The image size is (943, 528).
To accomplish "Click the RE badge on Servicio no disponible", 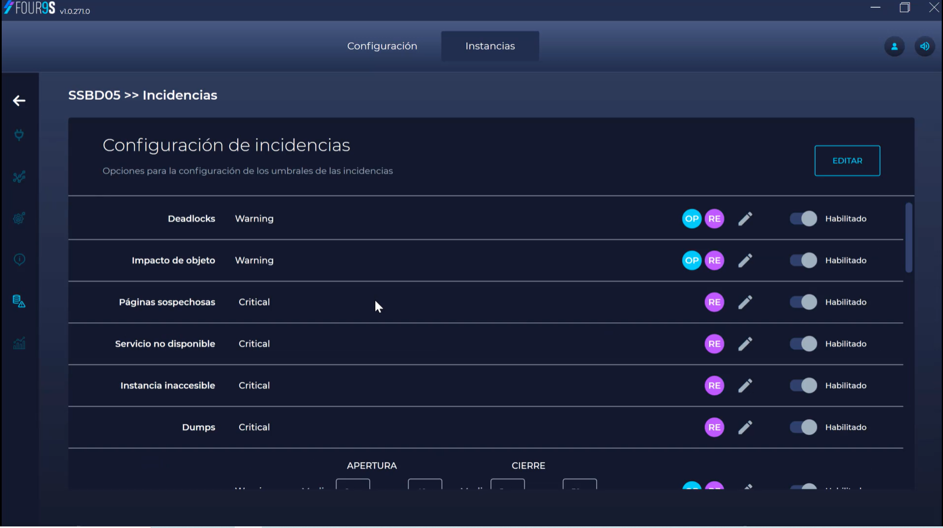I will pos(714,344).
